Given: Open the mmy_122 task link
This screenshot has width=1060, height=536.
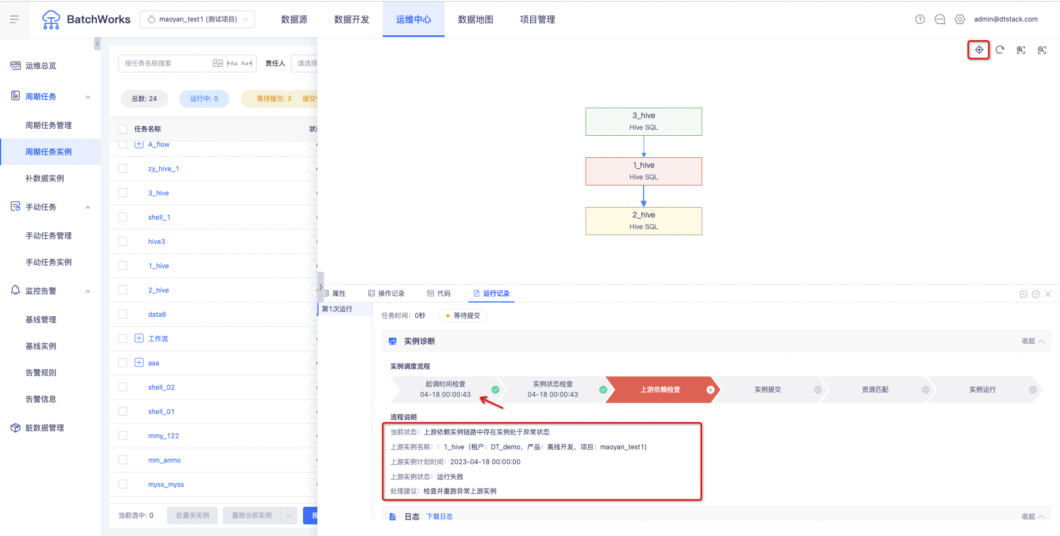Looking at the screenshot, I should (x=164, y=436).
